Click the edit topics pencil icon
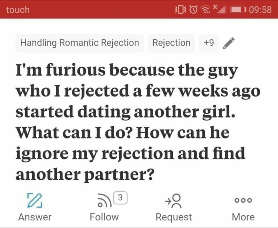 click(229, 43)
